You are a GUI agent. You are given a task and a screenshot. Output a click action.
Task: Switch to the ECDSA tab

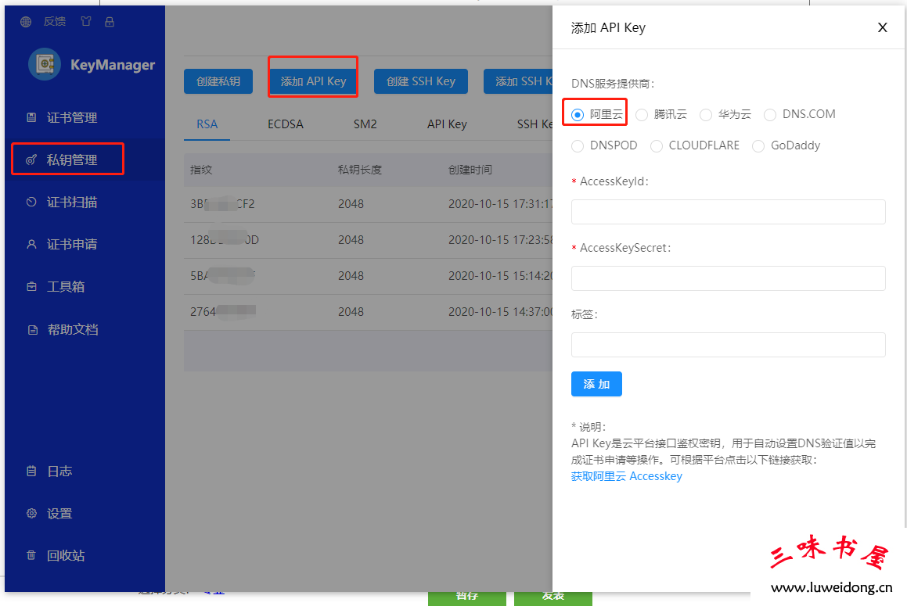coord(285,124)
